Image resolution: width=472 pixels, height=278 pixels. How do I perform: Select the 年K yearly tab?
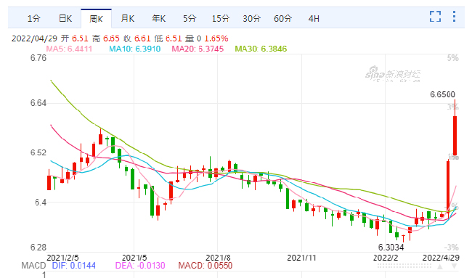tap(158, 19)
